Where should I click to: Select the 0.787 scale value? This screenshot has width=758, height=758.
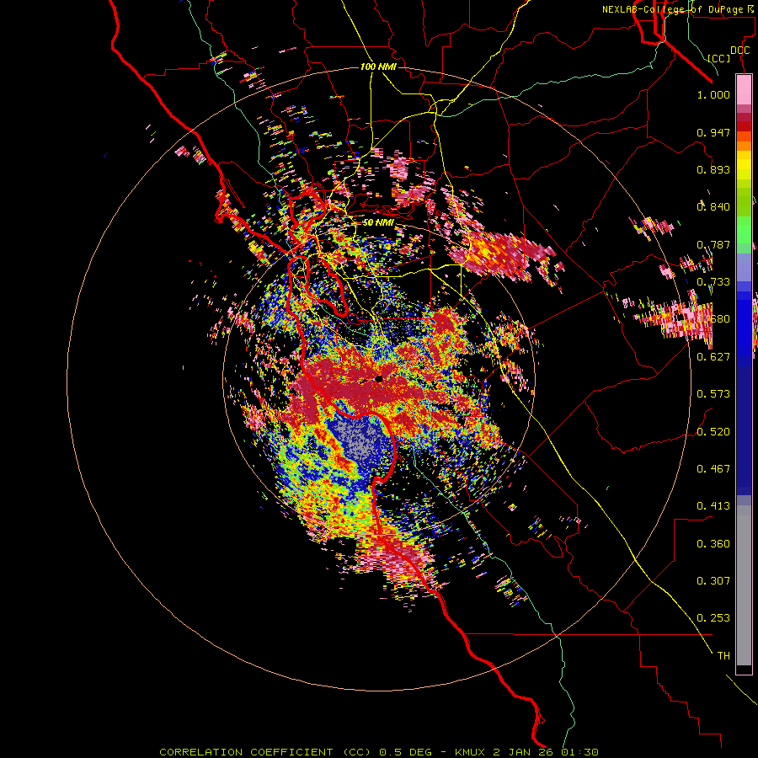(713, 244)
